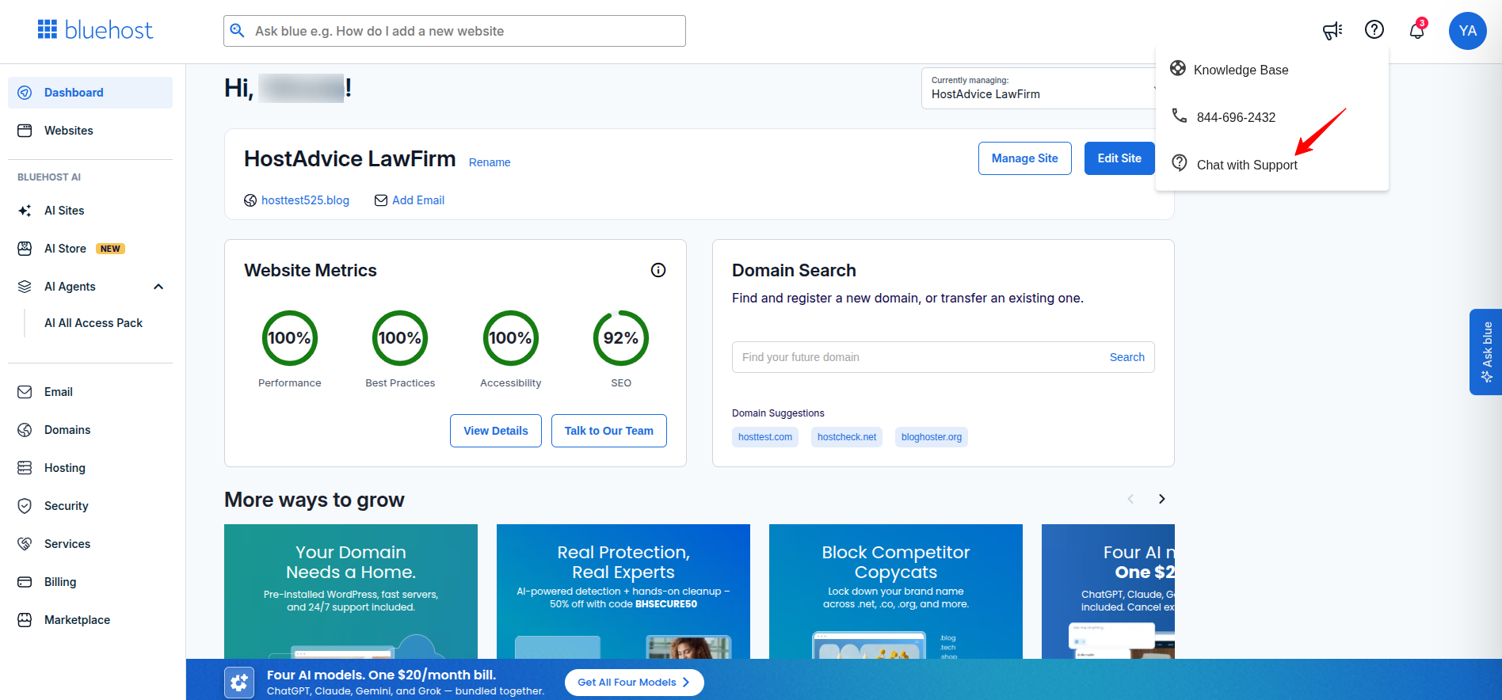Open the hosttest525.blog link
The height and width of the screenshot is (700, 1502).
tap(305, 200)
